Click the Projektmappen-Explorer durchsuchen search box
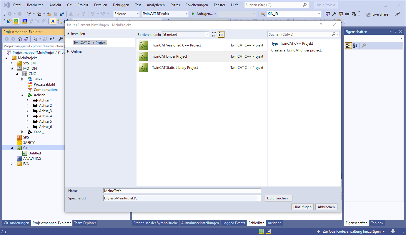This screenshot has height=235, width=406. coord(34,46)
